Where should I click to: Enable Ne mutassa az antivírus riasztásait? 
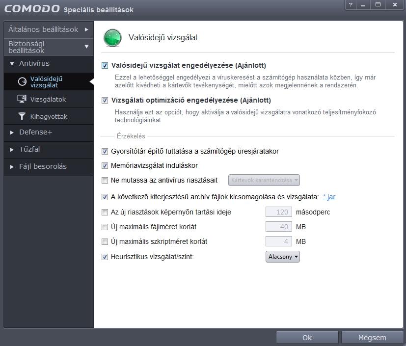pyautogui.click(x=105, y=181)
